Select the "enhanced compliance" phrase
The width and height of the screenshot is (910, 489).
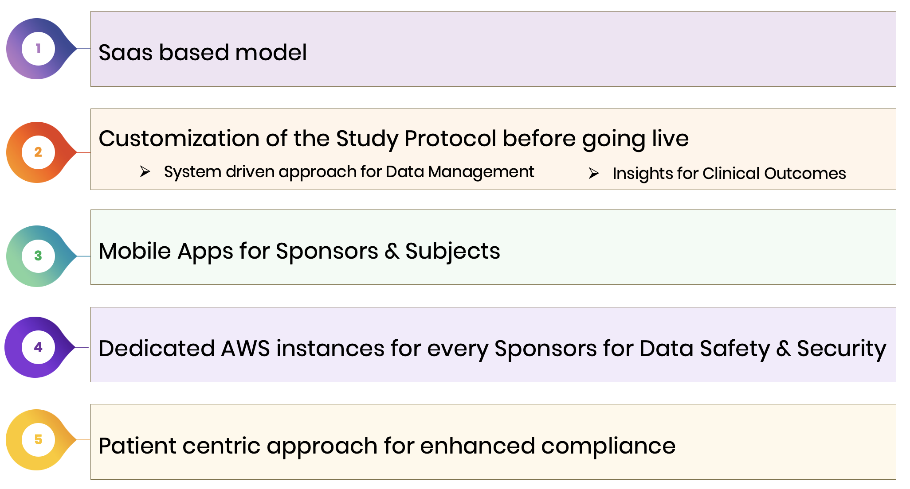tap(547, 446)
